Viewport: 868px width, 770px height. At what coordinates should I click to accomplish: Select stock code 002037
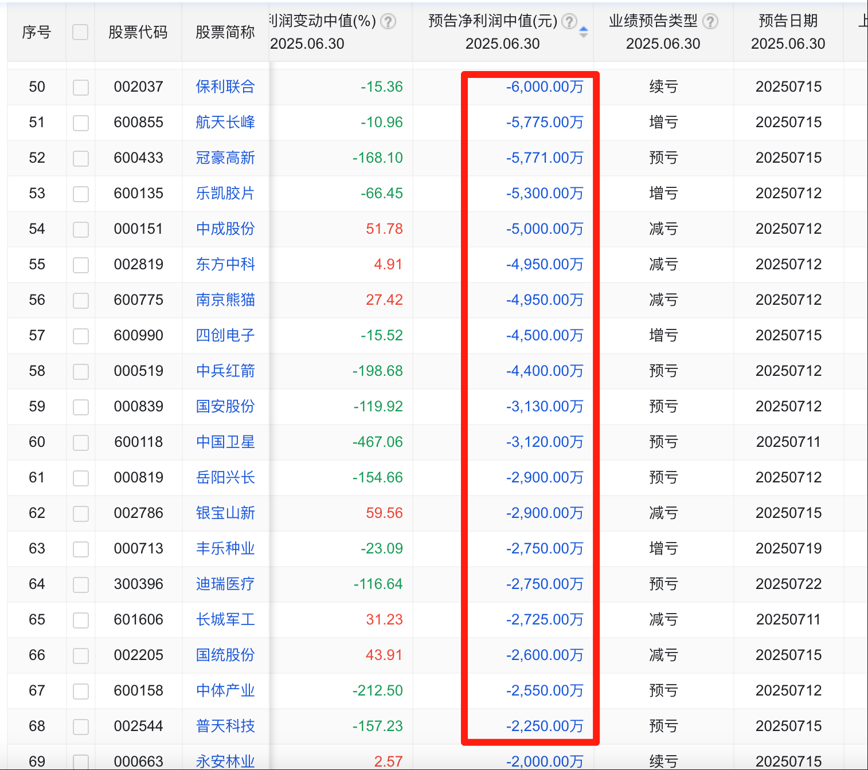point(139,87)
